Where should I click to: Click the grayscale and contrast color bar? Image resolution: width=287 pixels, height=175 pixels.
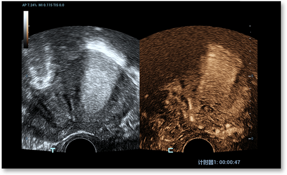point(26,29)
